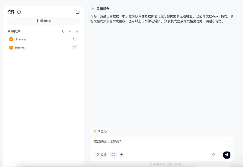Click the tree structure icon in 我的资源

click(x=70, y=31)
